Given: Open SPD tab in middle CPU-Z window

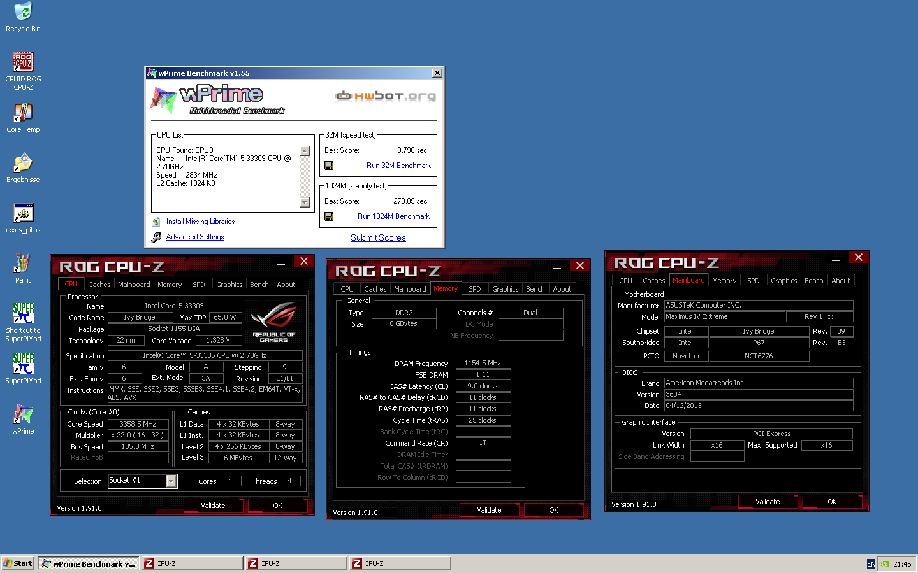Looking at the screenshot, I should pyautogui.click(x=475, y=289).
